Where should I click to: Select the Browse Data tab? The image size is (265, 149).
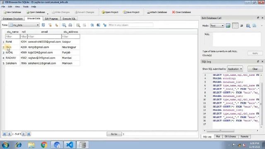coord(34,18)
